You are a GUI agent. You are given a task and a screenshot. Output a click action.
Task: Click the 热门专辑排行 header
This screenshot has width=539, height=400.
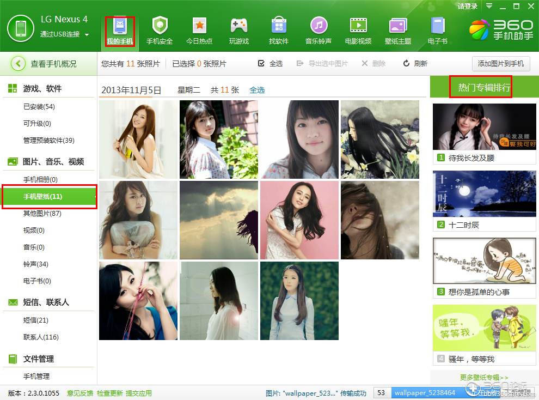(485, 87)
